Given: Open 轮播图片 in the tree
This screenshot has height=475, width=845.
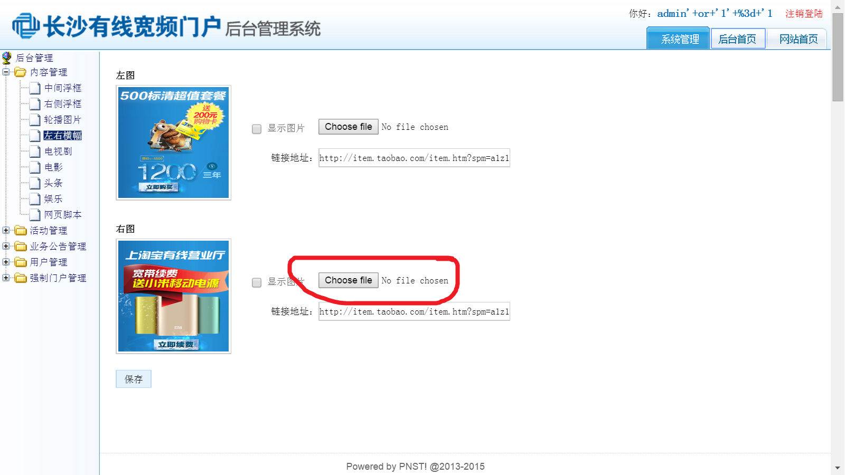Looking at the screenshot, I should pyautogui.click(x=63, y=120).
